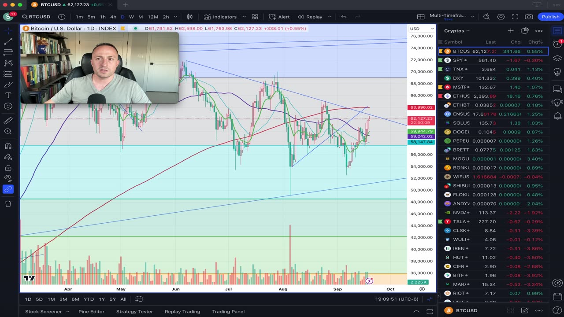Screen dimensions: 564x317
Task: Select the brush drawing tool
Action: pos(8,85)
